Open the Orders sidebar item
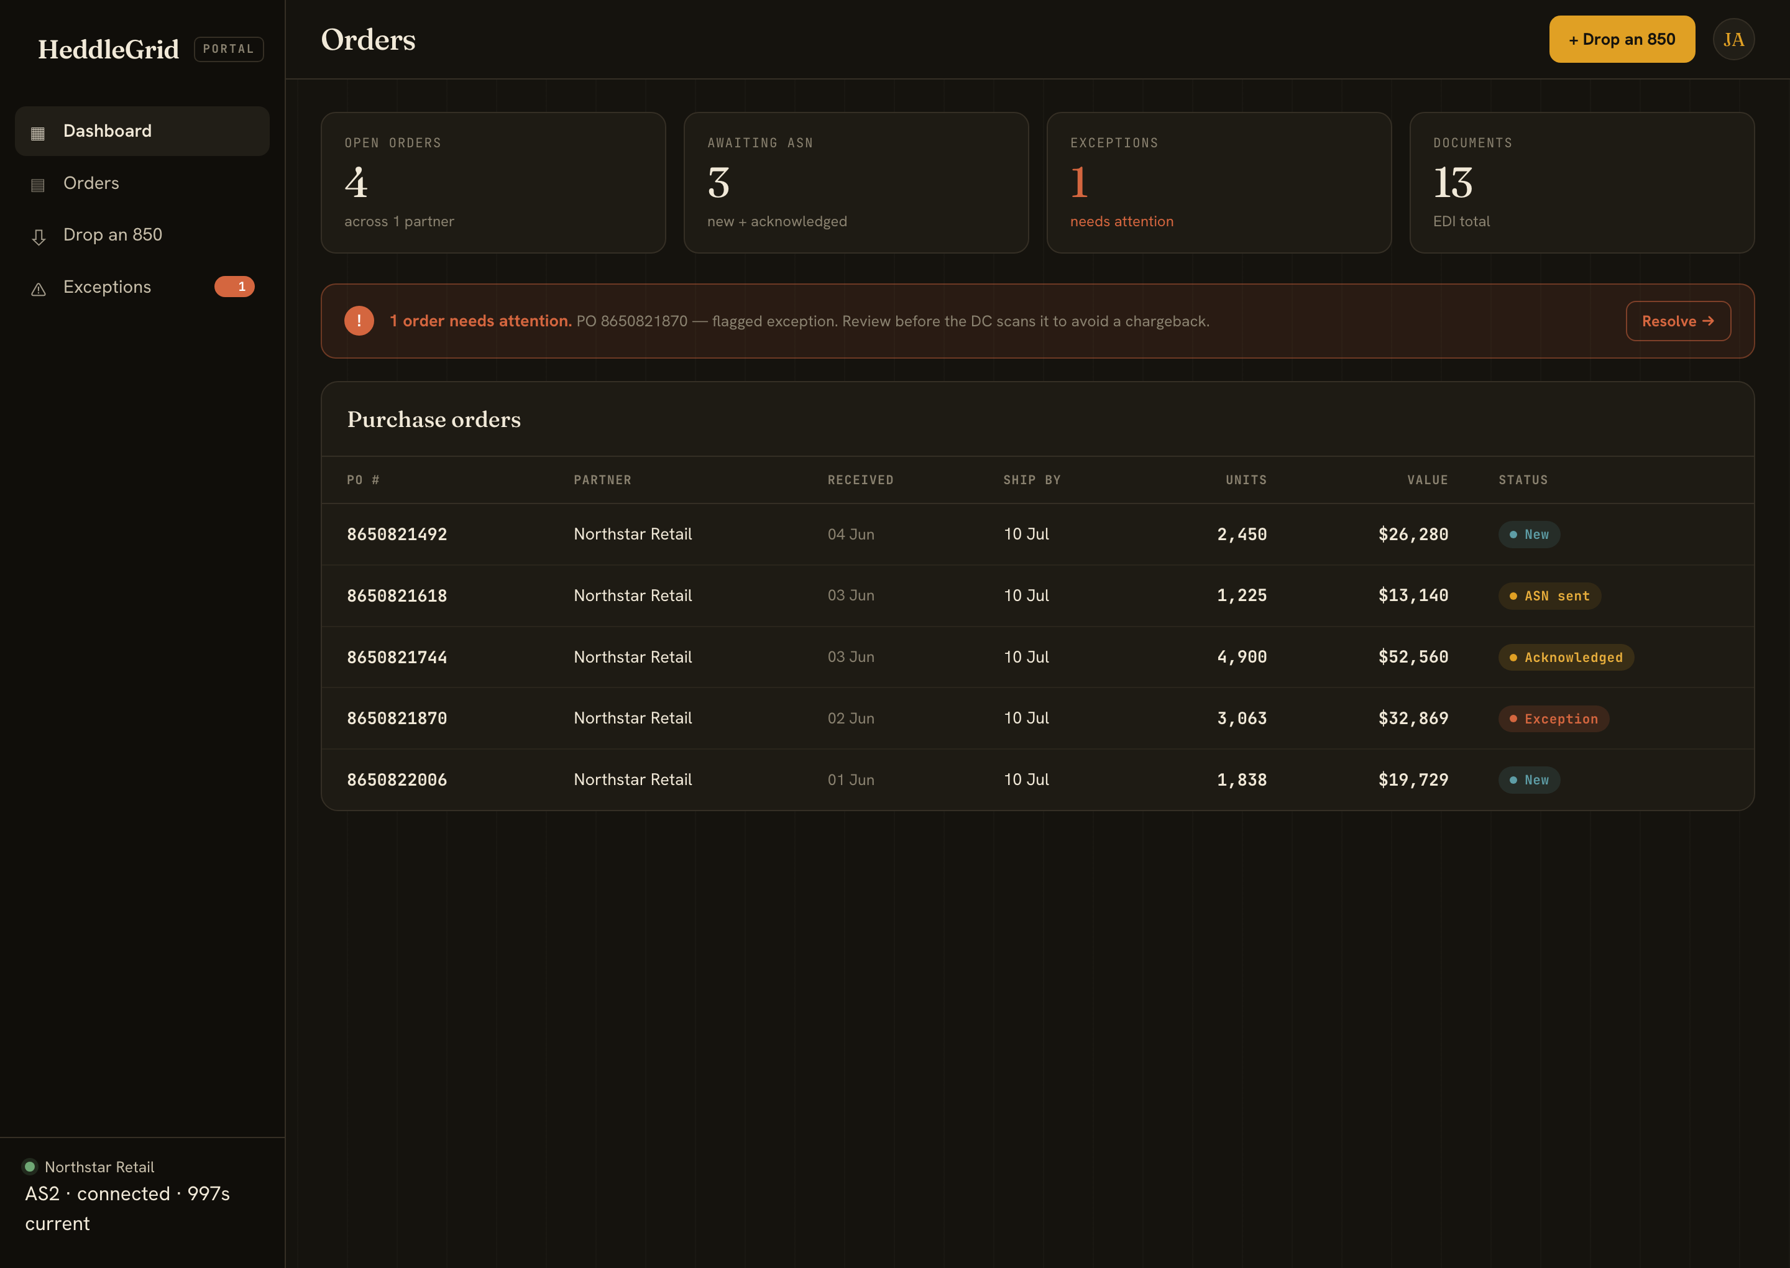The image size is (1790, 1268). (x=142, y=183)
